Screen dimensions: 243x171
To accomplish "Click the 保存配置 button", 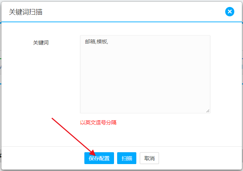I will click(x=99, y=158).
